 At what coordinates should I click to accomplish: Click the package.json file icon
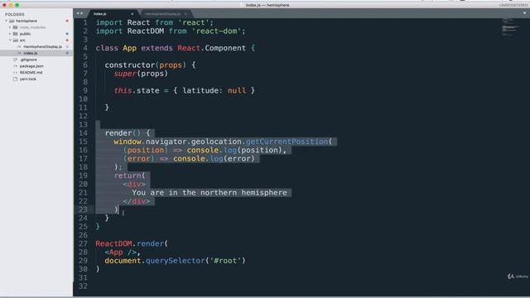pyautogui.click(x=15, y=66)
